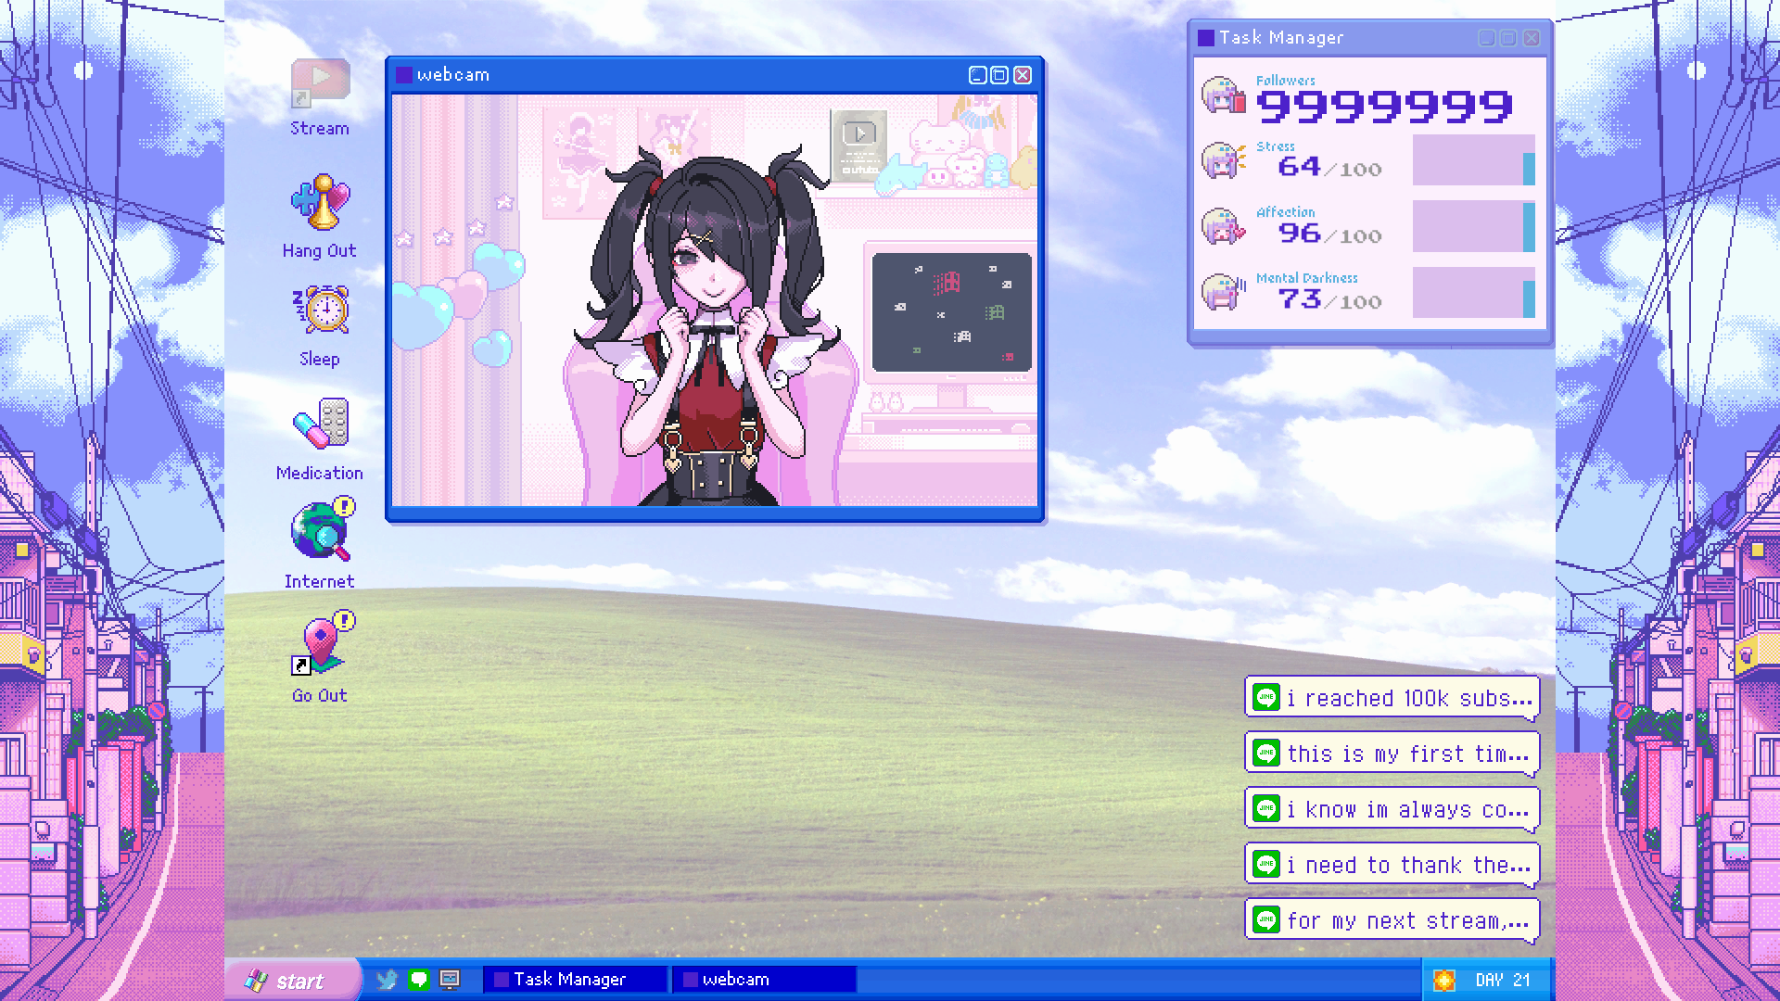The image size is (1780, 1001).
Task: Click the Mental Darkness face icon
Action: click(x=1222, y=291)
